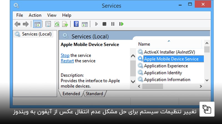Image resolution: width=222 pixels, height=124 pixels.
Task: Toggle Show/Hide Console Tree toolbar icon
Action: point(37,24)
